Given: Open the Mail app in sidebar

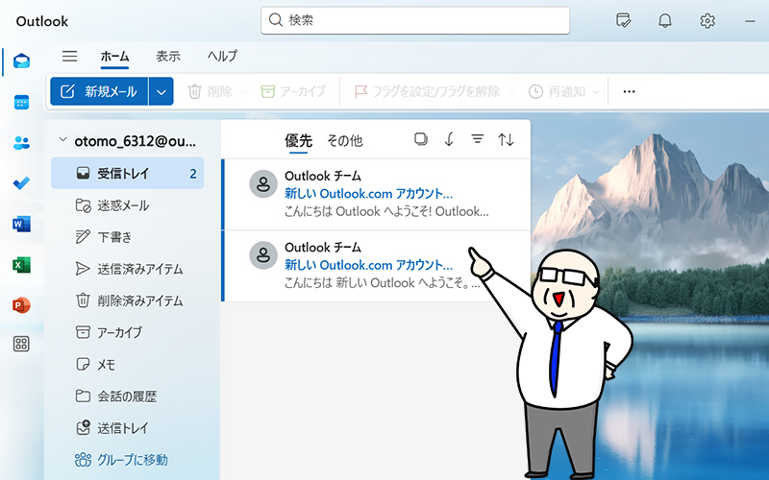Looking at the screenshot, I should pos(21,61).
